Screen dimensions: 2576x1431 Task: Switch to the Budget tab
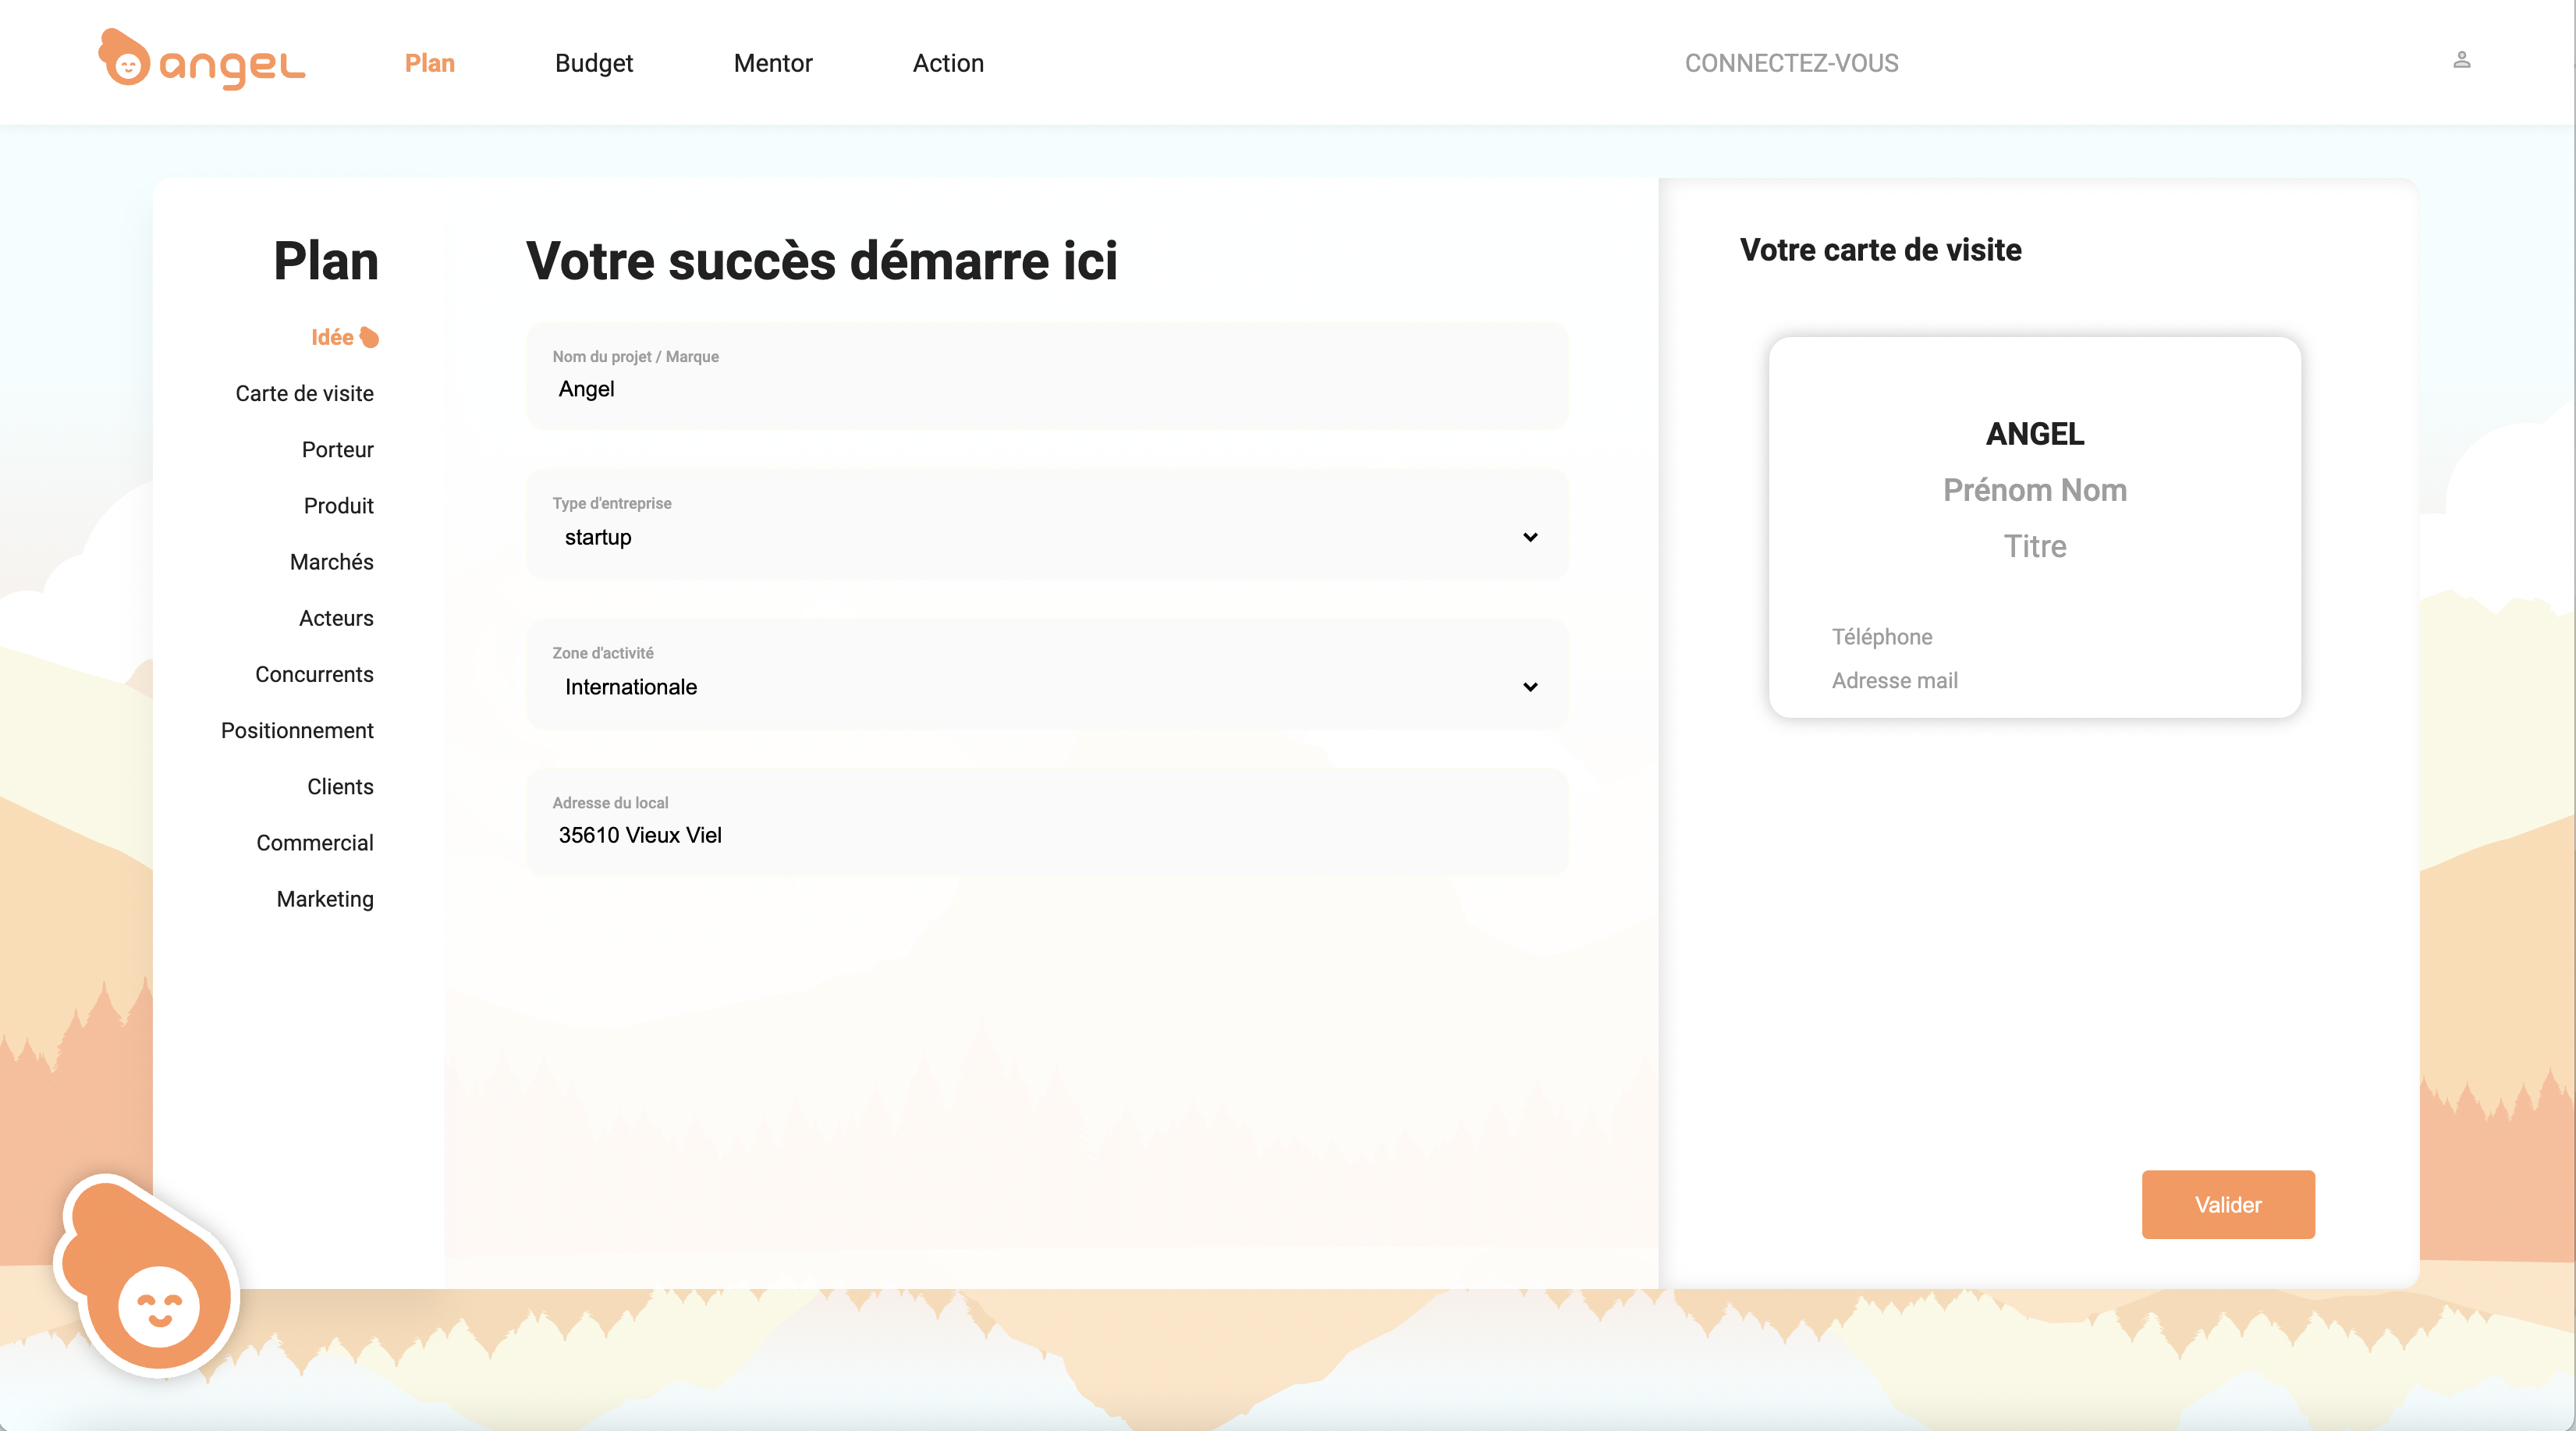(594, 63)
